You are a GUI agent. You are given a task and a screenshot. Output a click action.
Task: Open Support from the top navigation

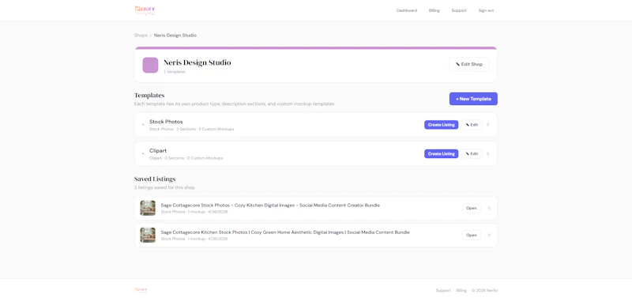459,10
